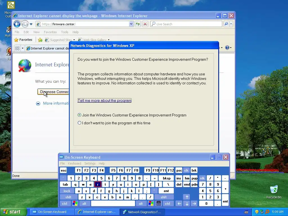The height and width of the screenshot is (216, 288).
Task: Open the View menu in Internet Explorer
Action: [36, 32]
